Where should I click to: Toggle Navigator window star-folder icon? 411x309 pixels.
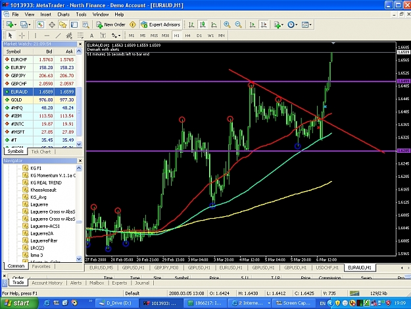pyautogui.click(x=63, y=24)
